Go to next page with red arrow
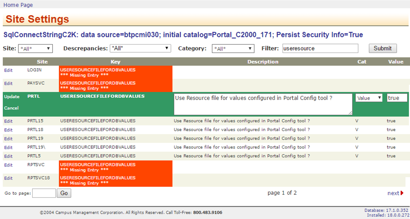The image size is (410, 219). coord(395,193)
